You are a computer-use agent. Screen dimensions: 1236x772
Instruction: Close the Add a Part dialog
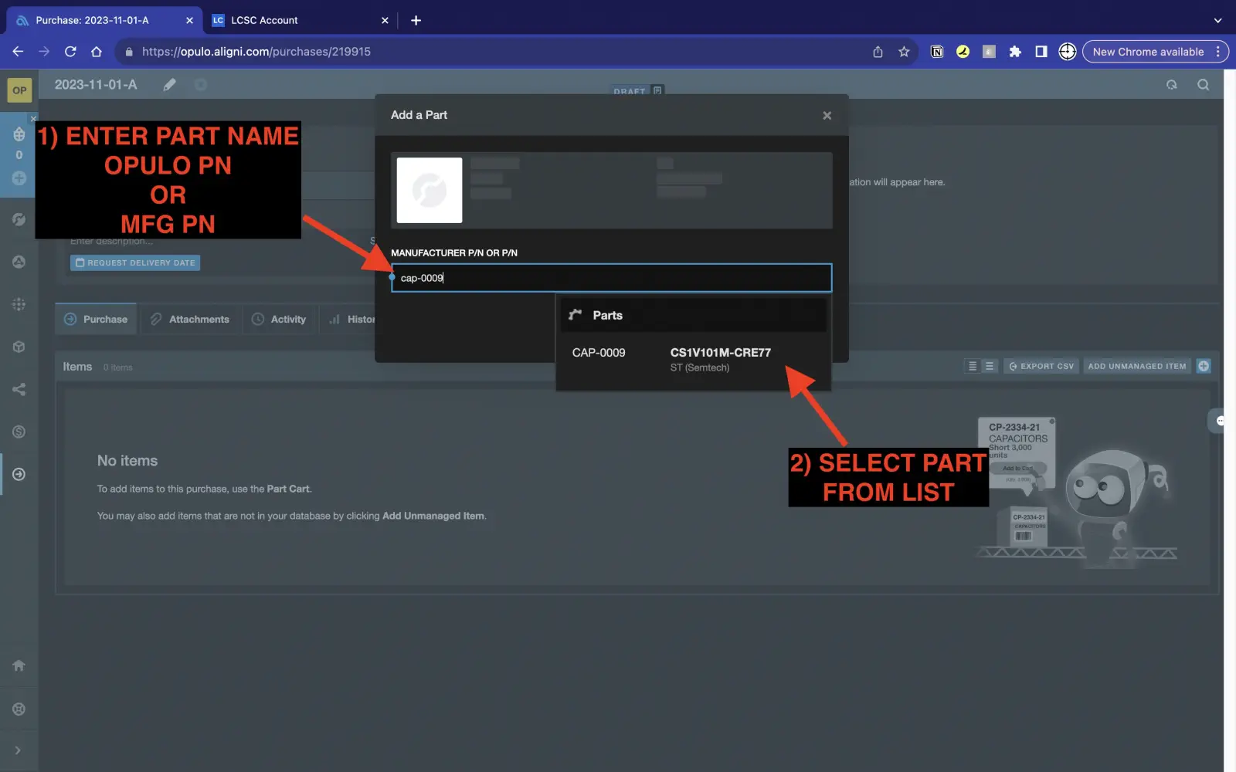(827, 116)
